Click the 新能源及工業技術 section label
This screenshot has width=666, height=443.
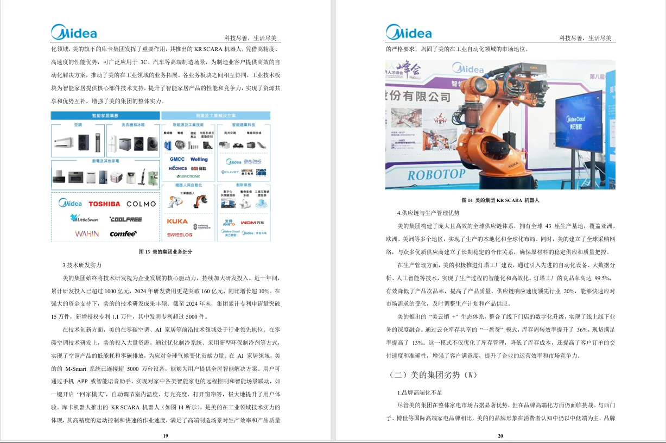point(188,125)
